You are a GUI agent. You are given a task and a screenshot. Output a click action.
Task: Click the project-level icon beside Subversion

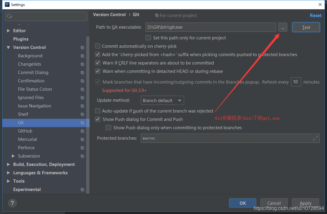(x=82, y=156)
